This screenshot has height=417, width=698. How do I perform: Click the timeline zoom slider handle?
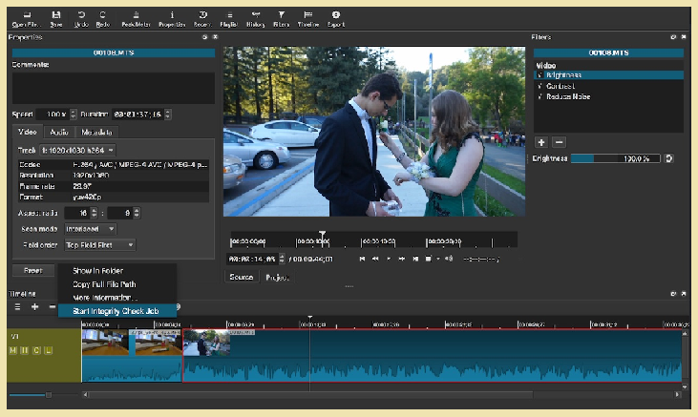[x=48, y=395]
